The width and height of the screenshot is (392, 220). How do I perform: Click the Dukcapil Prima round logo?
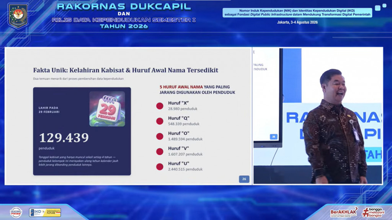16,213
